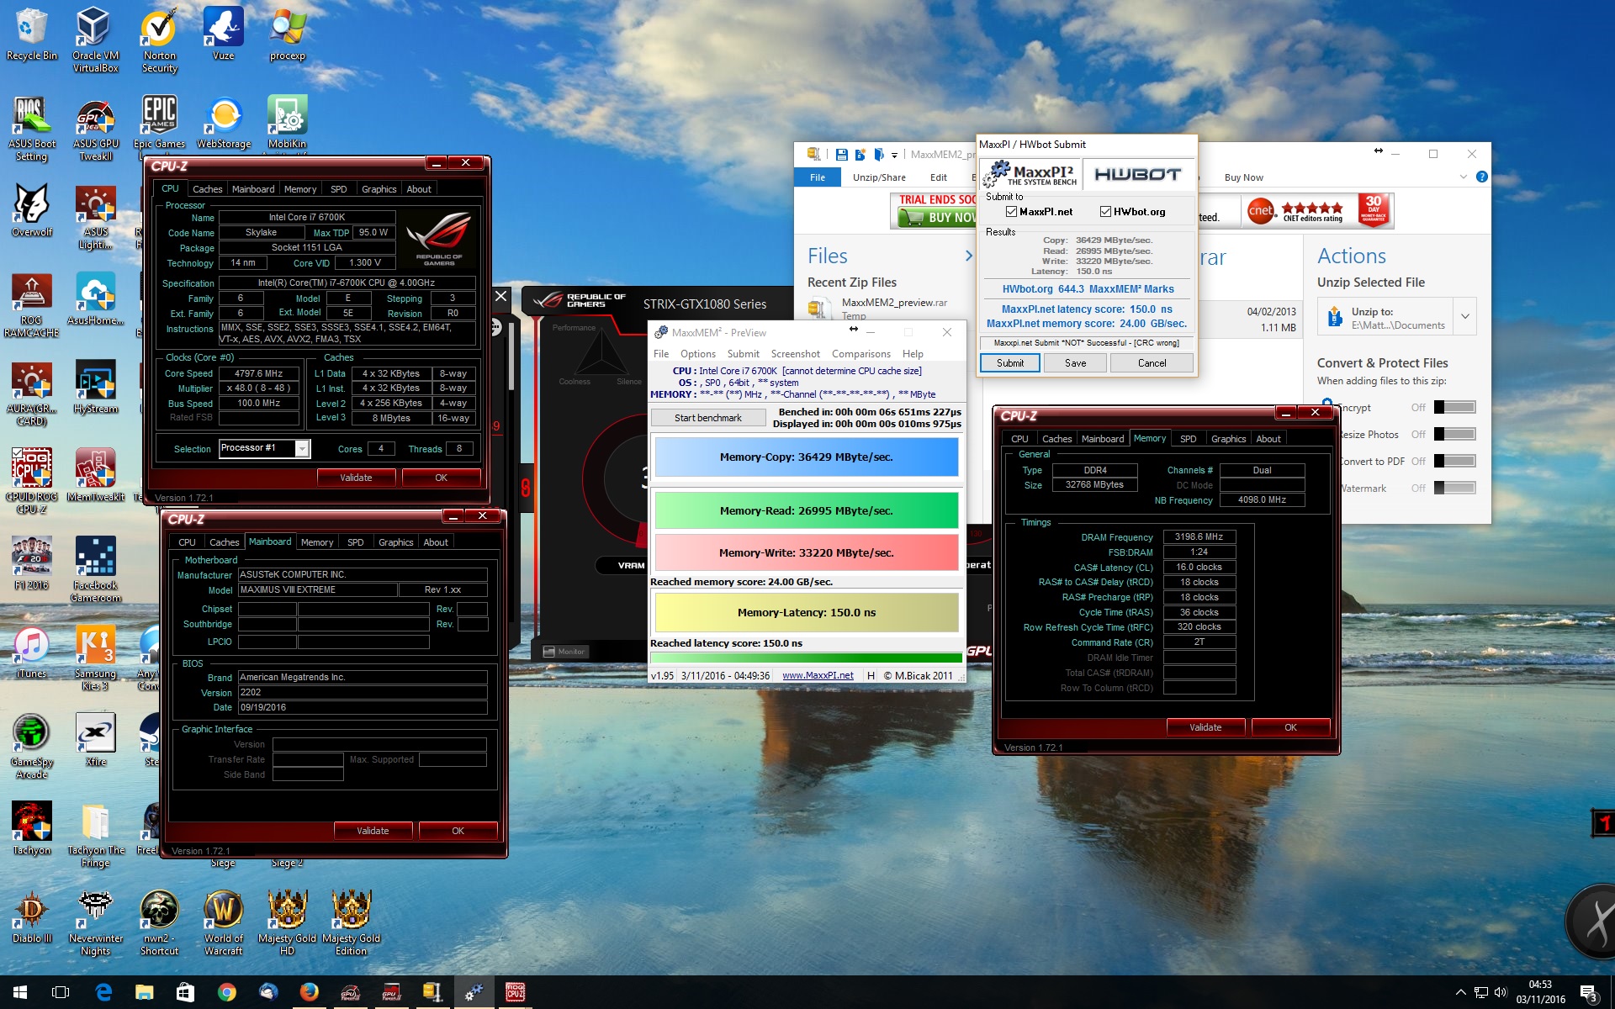This screenshot has height=1009, width=1615.
Task: Launch Oracle VM VirtualBox from desktop
Action: pos(95,40)
